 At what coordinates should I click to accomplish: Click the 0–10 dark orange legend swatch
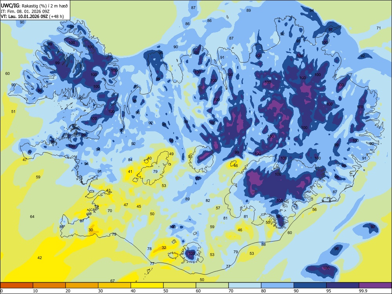coord(16,285)
